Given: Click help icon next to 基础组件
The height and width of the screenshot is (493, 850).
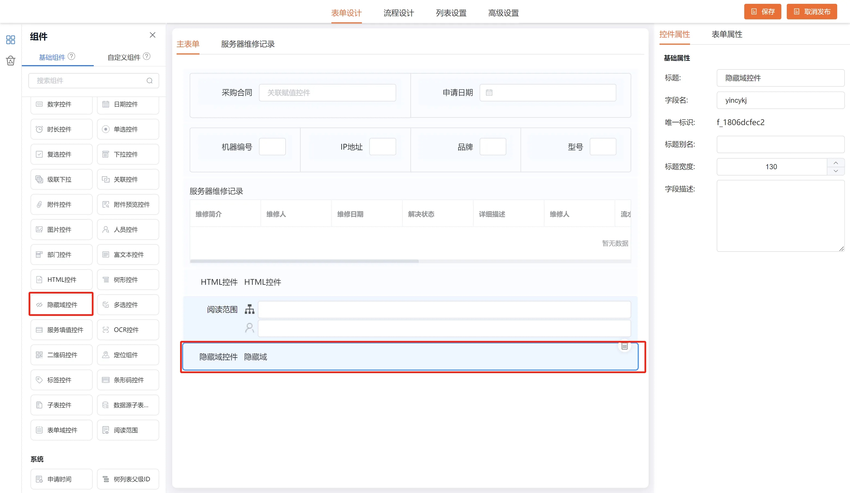Looking at the screenshot, I should point(71,56).
